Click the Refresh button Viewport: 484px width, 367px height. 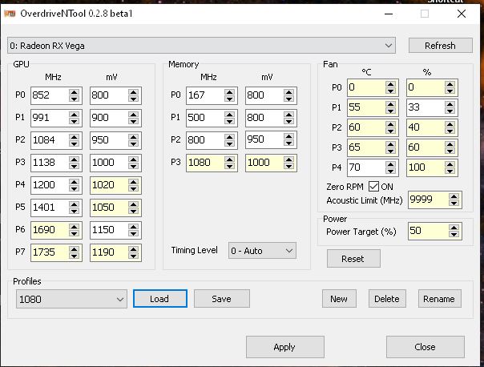pyautogui.click(x=440, y=46)
